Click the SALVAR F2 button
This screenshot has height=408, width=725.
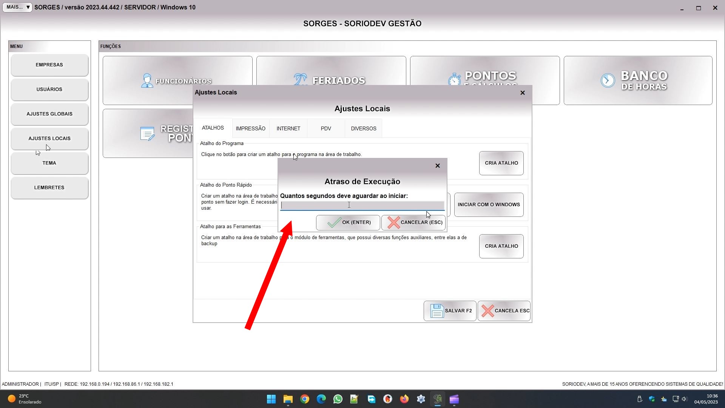(x=450, y=311)
